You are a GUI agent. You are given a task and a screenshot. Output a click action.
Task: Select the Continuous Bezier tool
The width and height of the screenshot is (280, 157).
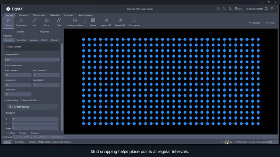pyautogui.click(x=75, y=22)
